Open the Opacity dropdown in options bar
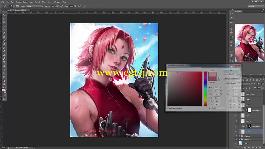 57,6
